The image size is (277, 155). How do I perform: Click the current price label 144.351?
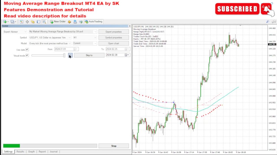click(x=272, y=44)
